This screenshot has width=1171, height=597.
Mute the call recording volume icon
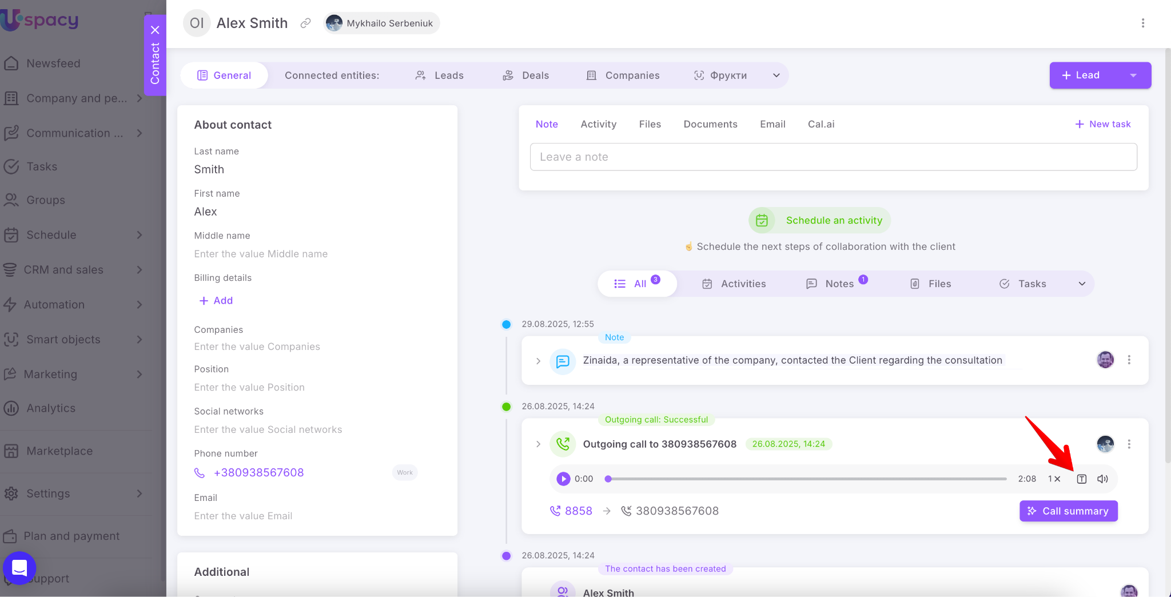click(x=1102, y=479)
